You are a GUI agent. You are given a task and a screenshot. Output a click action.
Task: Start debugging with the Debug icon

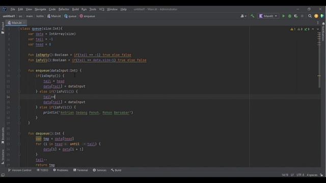[290, 16]
